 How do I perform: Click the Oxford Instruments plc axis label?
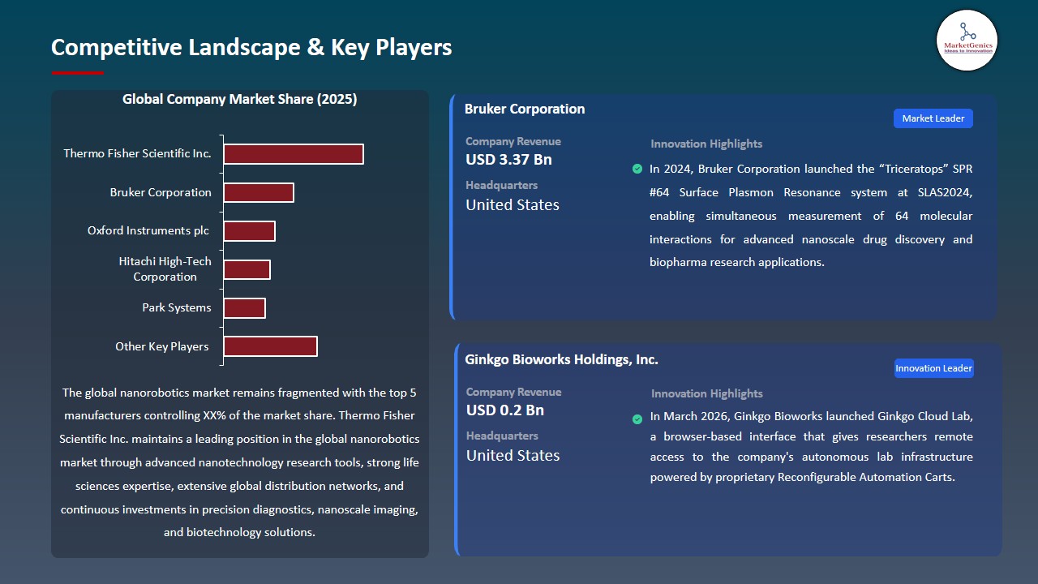tap(148, 230)
